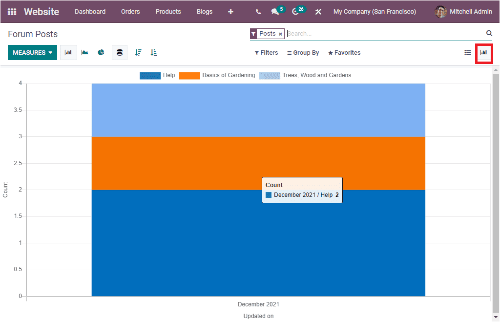
Task: Open the Measures dropdown
Action: [x=32, y=52]
